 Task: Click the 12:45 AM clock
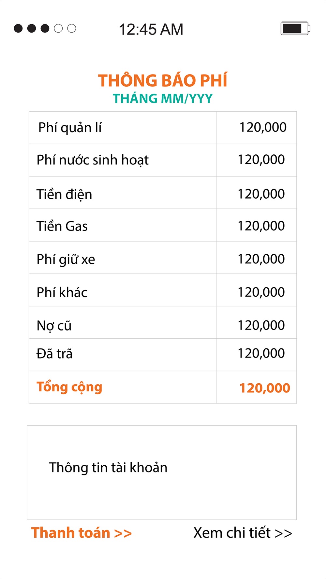[151, 29]
